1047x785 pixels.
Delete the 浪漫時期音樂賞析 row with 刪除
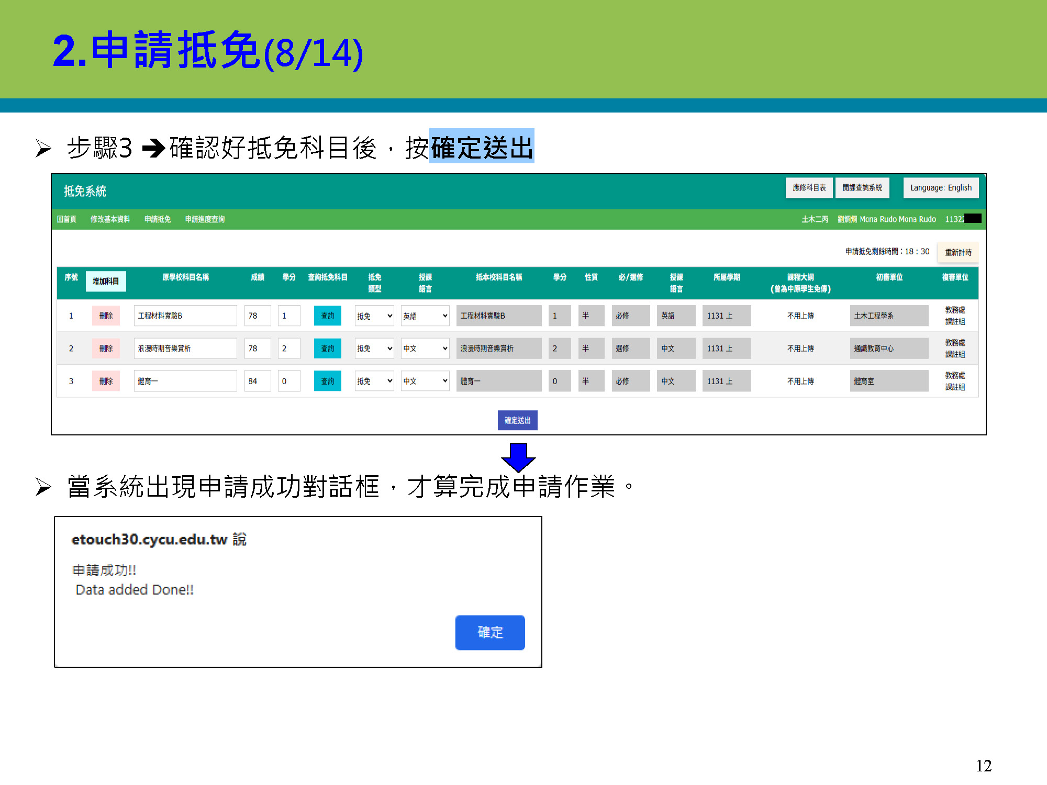[x=106, y=349]
